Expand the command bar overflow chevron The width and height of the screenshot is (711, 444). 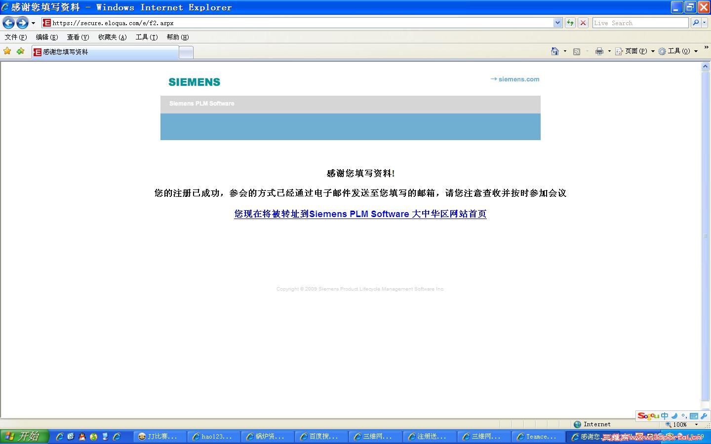point(706,47)
